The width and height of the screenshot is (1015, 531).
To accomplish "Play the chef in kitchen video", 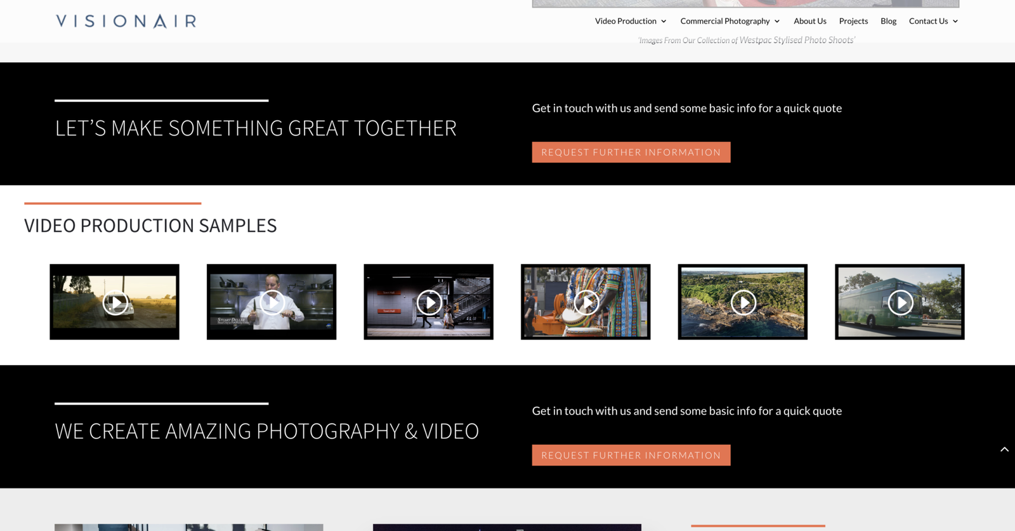I will 272,302.
